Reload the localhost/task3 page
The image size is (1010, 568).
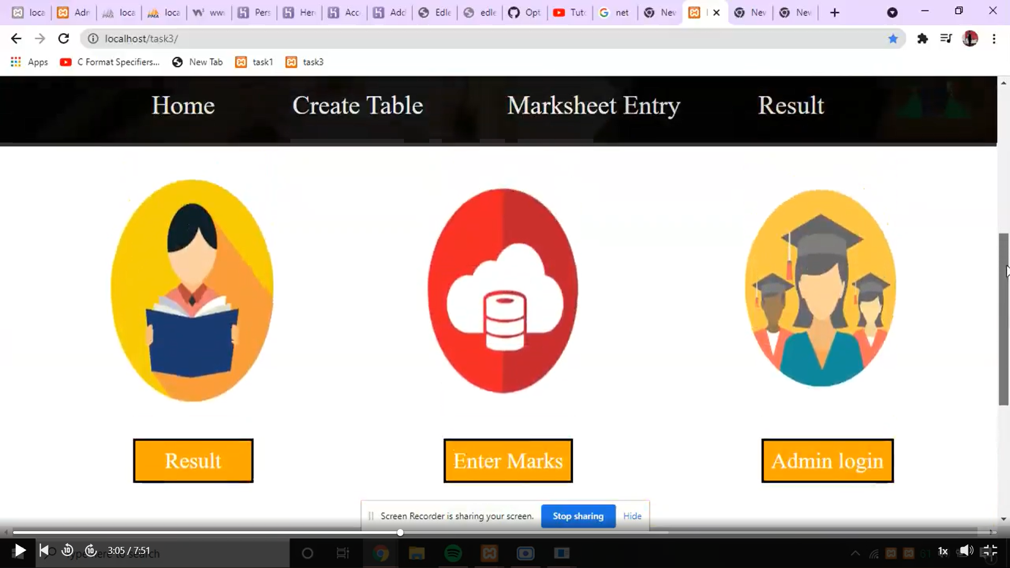[64, 38]
